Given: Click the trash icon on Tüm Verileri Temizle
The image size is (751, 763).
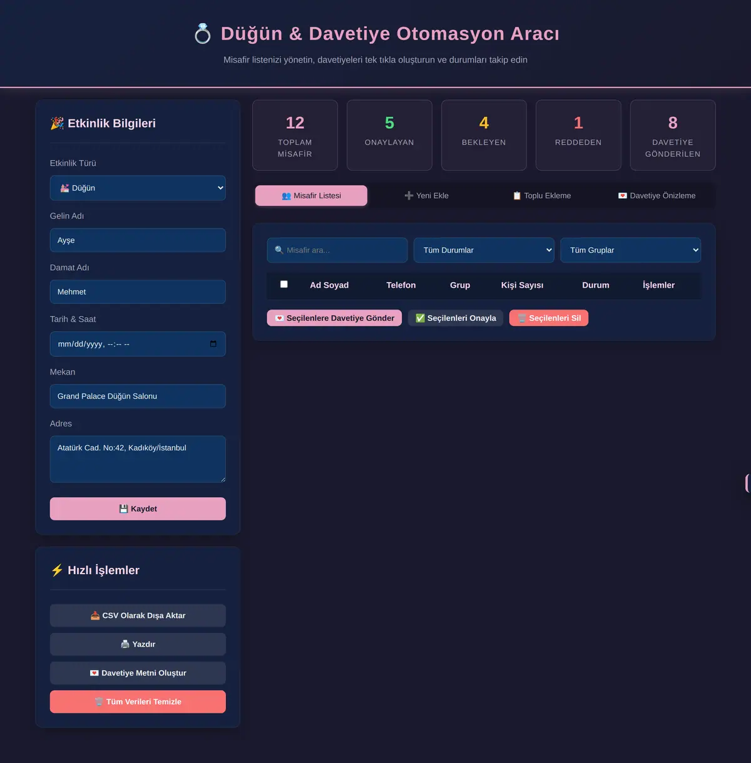Looking at the screenshot, I should coord(99,702).
